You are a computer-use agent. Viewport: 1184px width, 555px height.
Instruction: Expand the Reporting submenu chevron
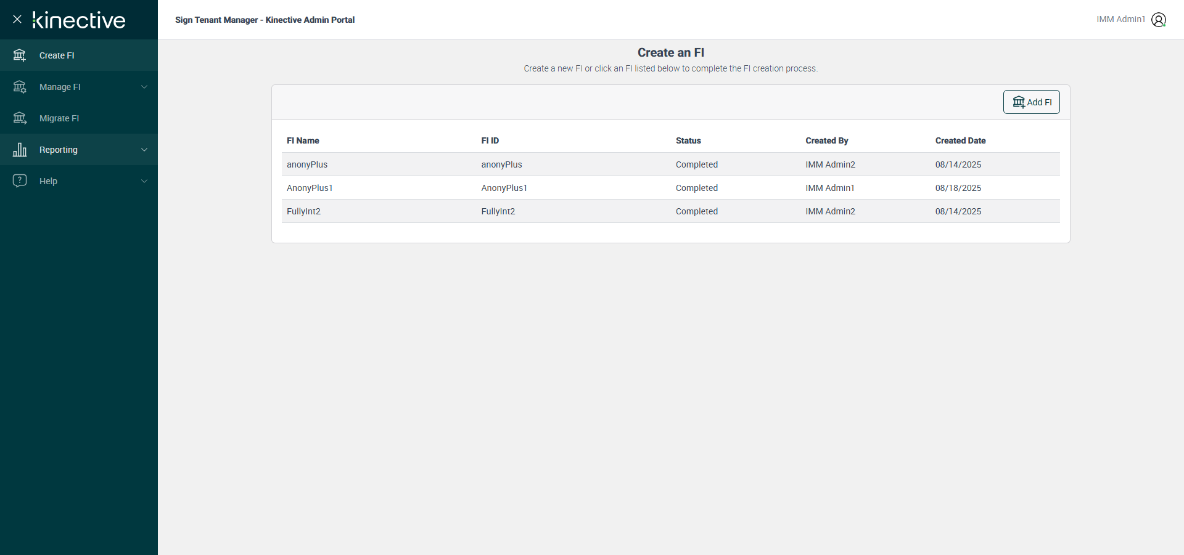(x=144, y=150)
